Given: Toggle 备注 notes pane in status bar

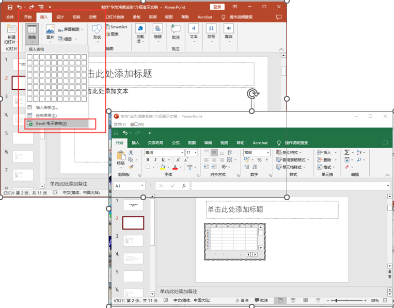Looking at the screenshot, I should click(241, 300).
